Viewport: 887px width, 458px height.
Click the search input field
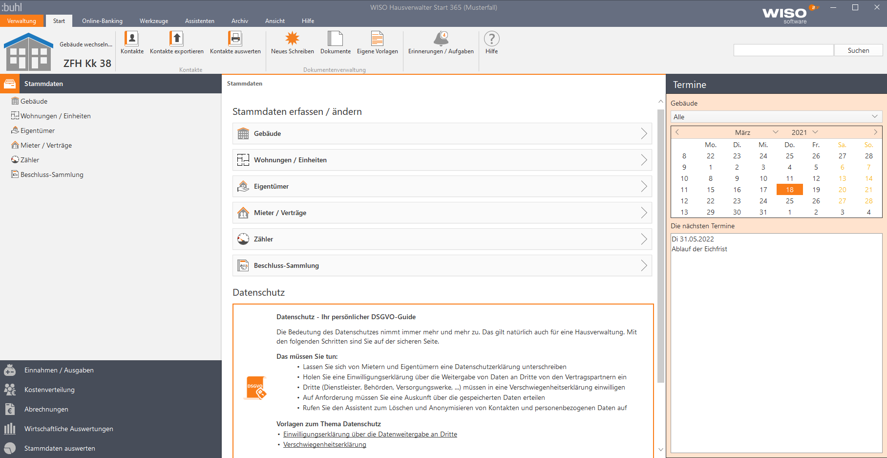783,50
